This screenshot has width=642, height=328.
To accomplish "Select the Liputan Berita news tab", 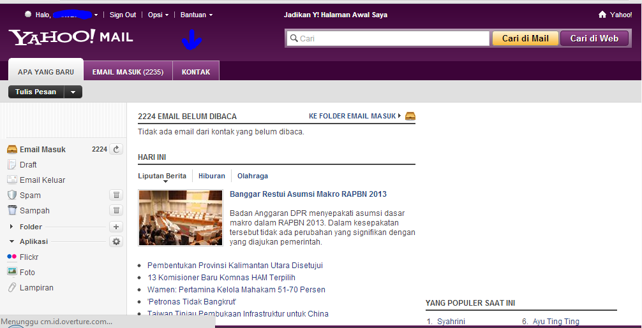I will click(162, 176).
